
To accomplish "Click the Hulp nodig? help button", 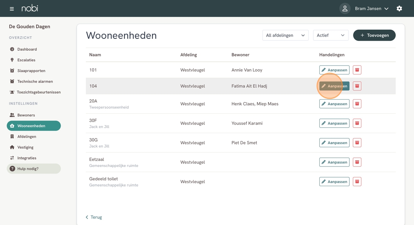I will (x=34, y=169).
